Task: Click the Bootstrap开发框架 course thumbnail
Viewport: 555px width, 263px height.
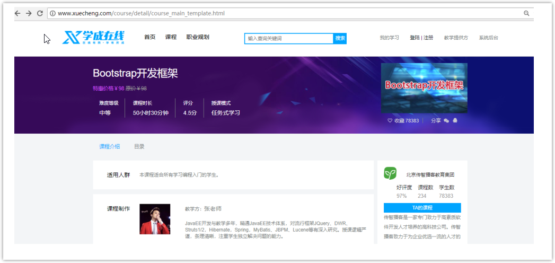Action: tap(424, 88)
